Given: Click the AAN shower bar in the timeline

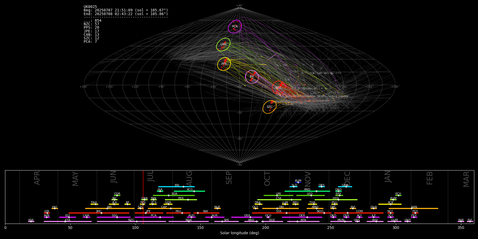Looking at the screenshot, I should [x=413, y=208].
